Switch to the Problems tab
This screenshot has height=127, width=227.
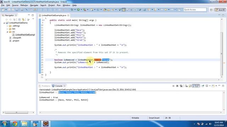[x=44, y=86]
